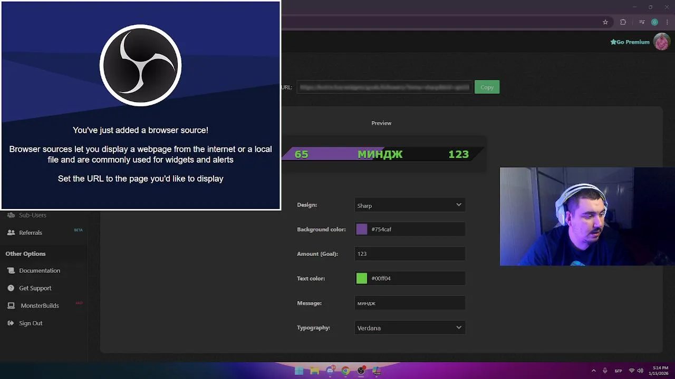Open the Typography dropdown showing Verdana

point(410,328)
